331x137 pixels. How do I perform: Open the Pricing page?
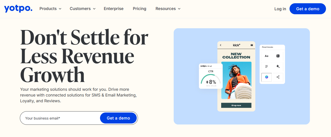pos(139,9)
